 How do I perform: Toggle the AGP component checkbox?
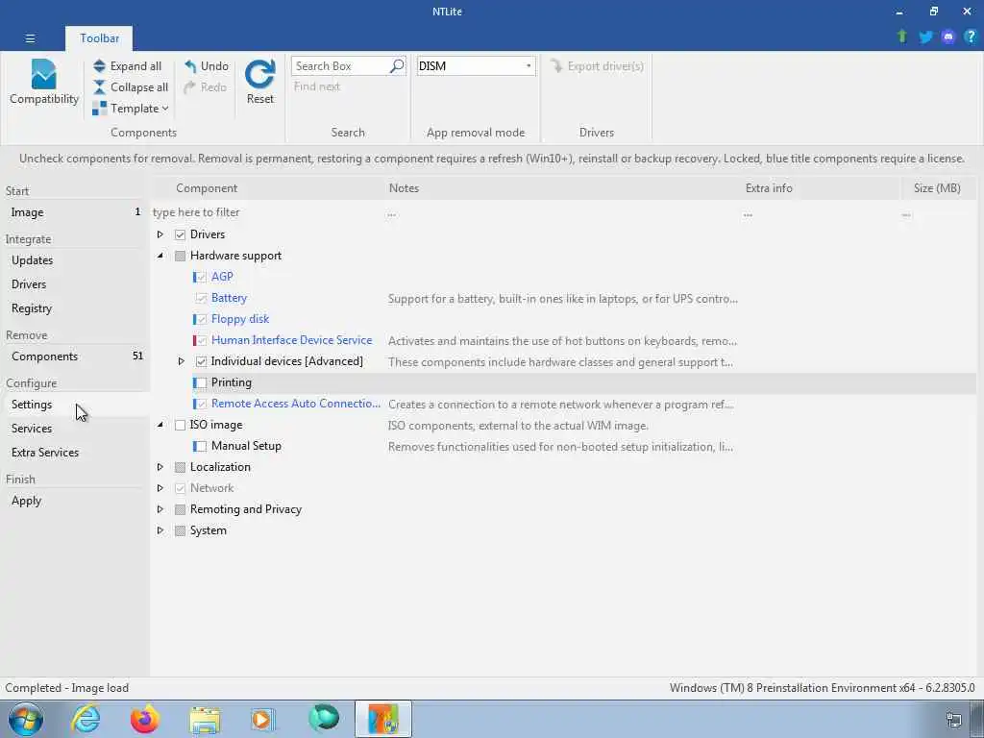[202, 277]
